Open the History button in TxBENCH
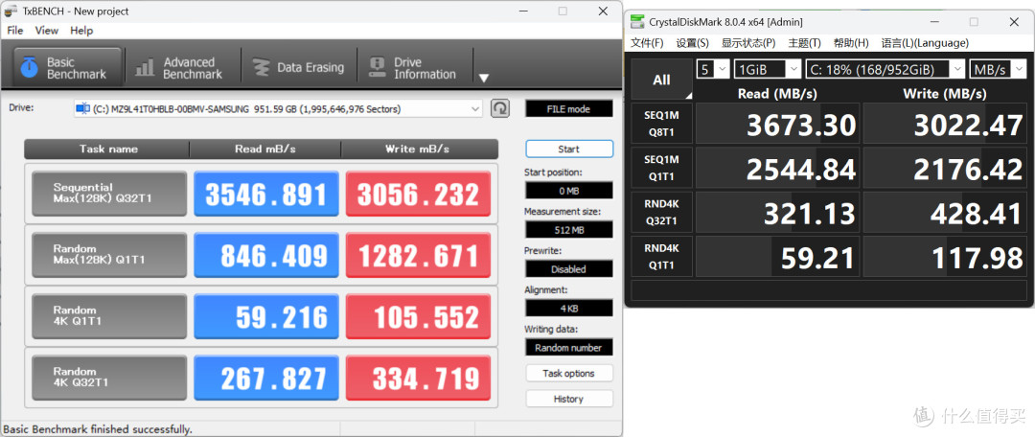1035x437 pixels. (x=568, y=399)
